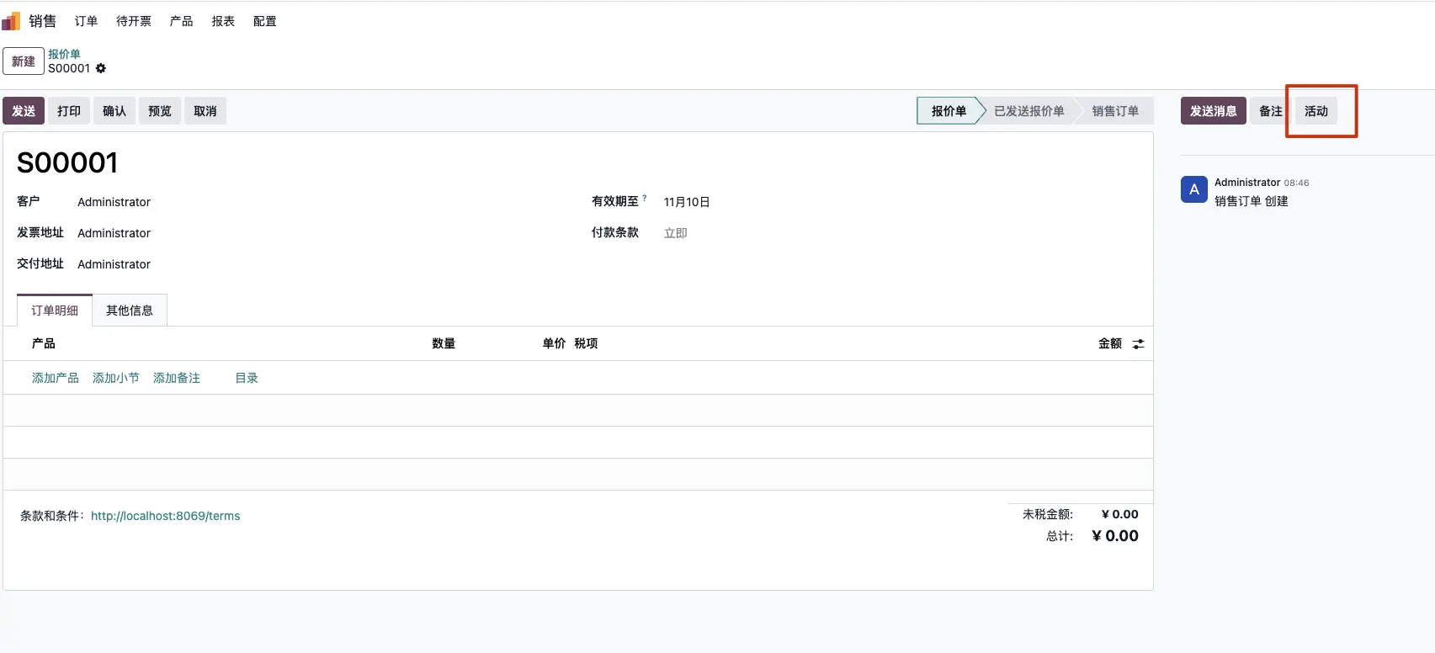Click the help question mark by 有效期至

[645, 199]
